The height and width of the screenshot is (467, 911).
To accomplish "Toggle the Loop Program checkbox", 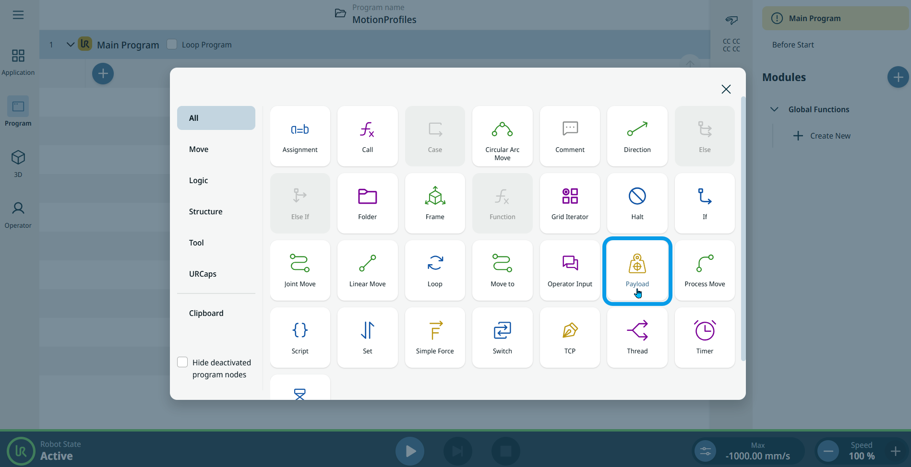I will coord(172,44).
